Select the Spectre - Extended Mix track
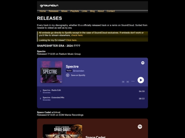This screenshot has height=138, width=185. [92, 98]
